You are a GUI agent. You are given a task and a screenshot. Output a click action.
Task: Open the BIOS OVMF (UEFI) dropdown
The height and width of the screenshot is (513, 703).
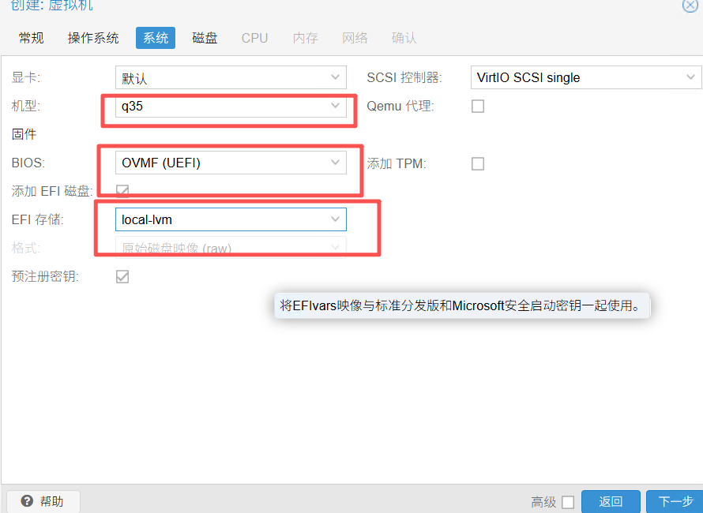(335, 163)
